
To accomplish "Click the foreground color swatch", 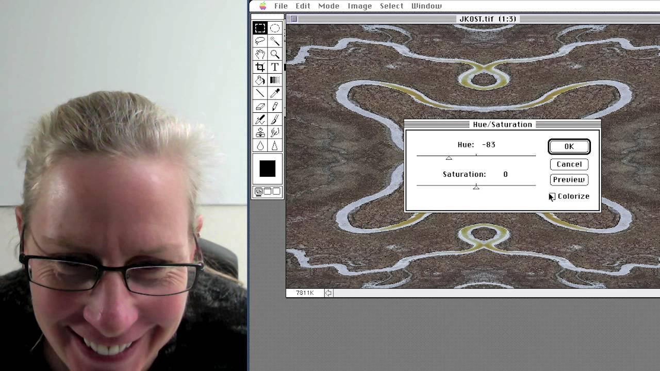I will (267, 169).
